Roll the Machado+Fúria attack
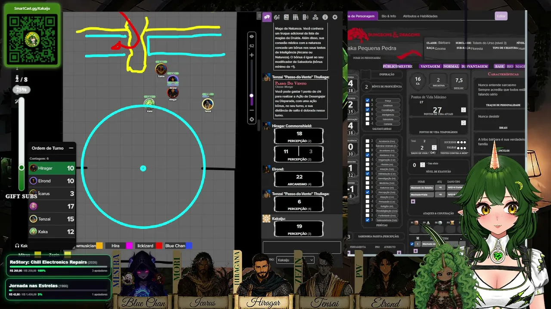Viewport: 551px width, 309px height. (x=422, y=194)
